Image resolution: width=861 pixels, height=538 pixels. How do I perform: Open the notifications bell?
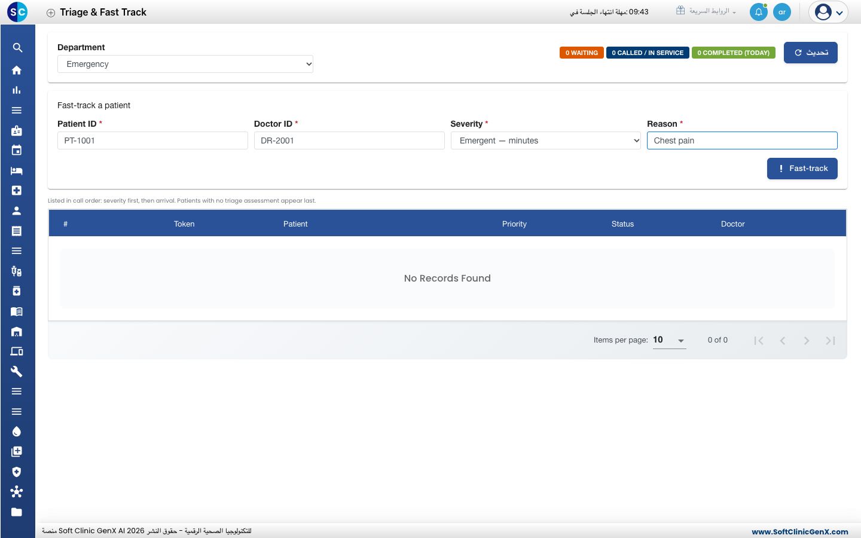tap(759, 12)
